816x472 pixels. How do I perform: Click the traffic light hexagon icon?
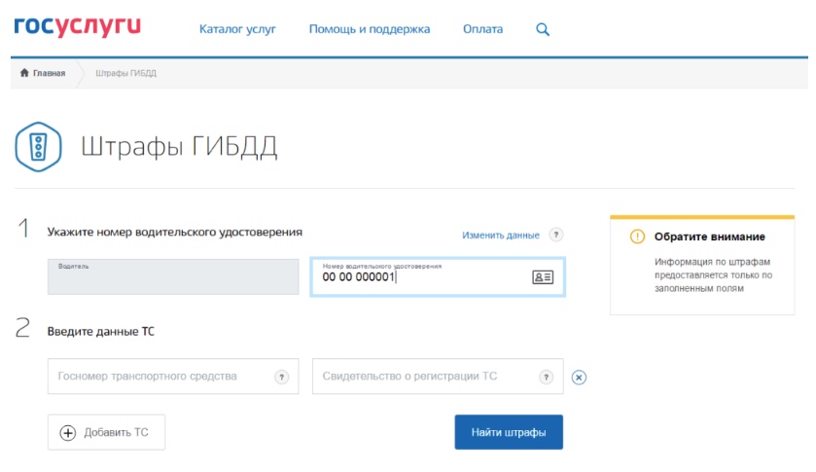pos(39,148)
